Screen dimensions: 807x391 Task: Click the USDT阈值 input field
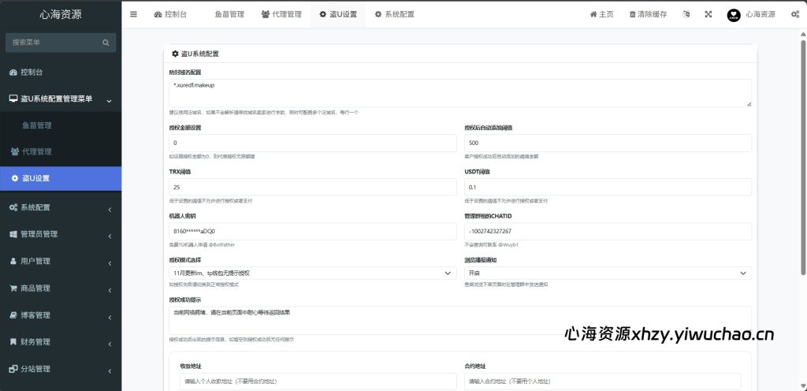[608, 188]
